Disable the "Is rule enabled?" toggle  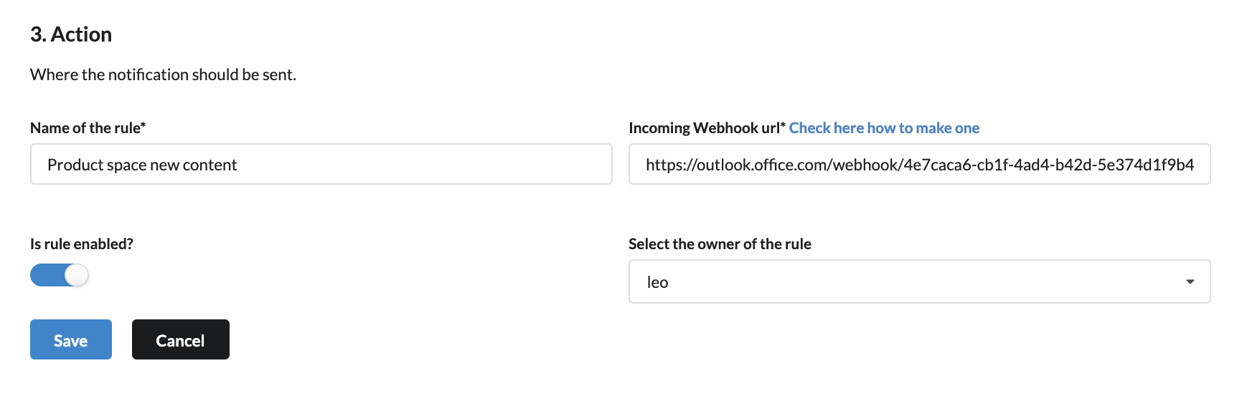coord(59,275)
